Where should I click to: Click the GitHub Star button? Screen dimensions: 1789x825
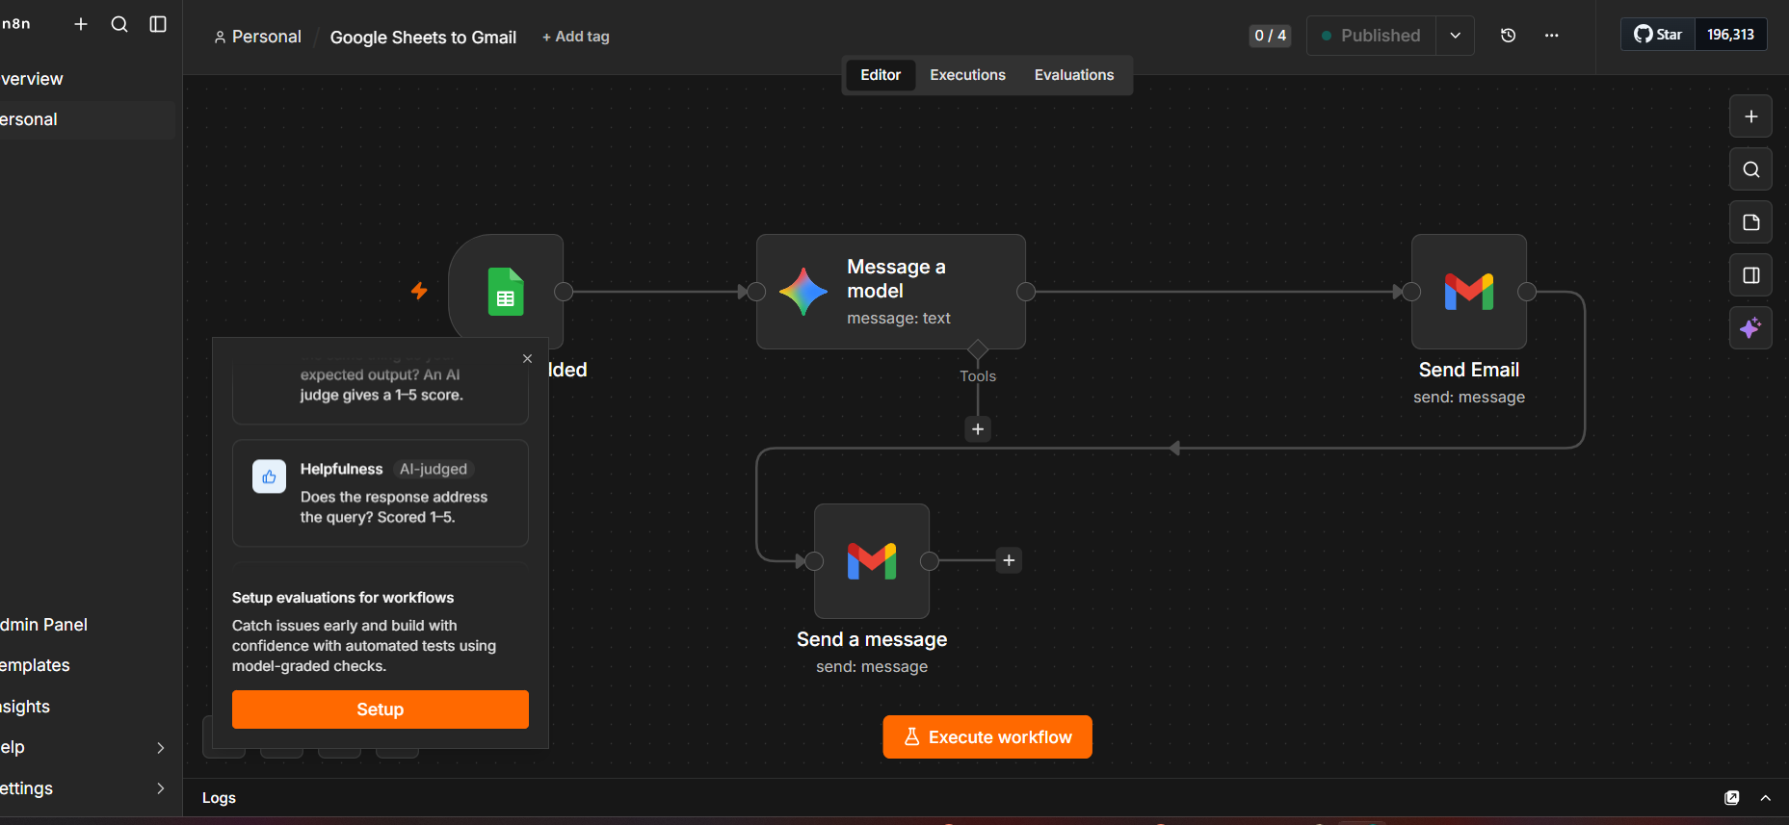coord(1658,35)
